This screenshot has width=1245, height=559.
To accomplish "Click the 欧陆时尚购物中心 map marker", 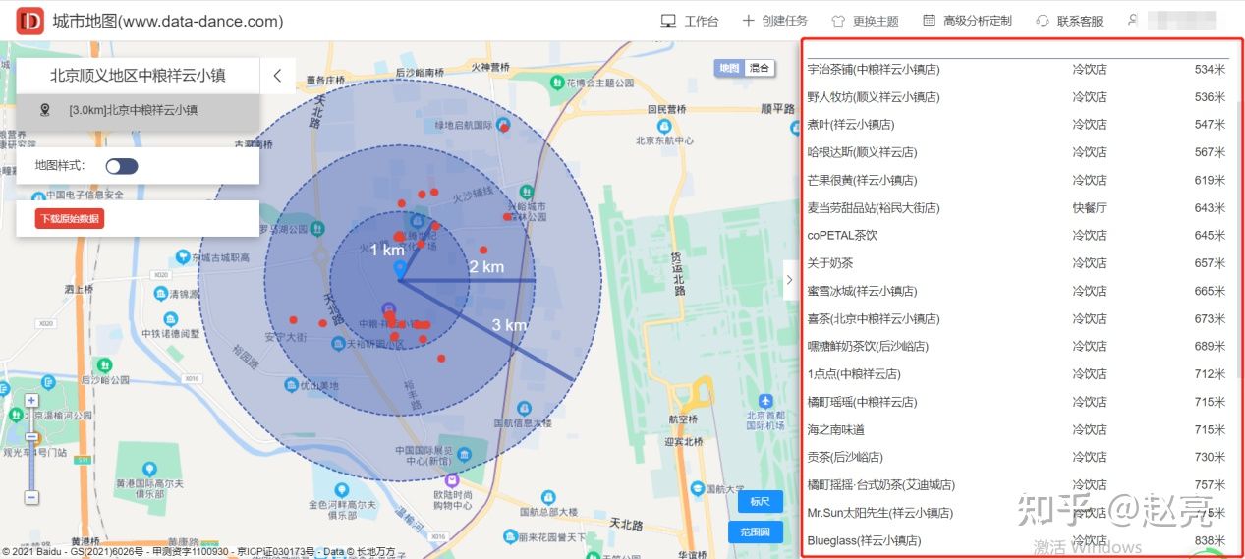I will coord(451,480).
